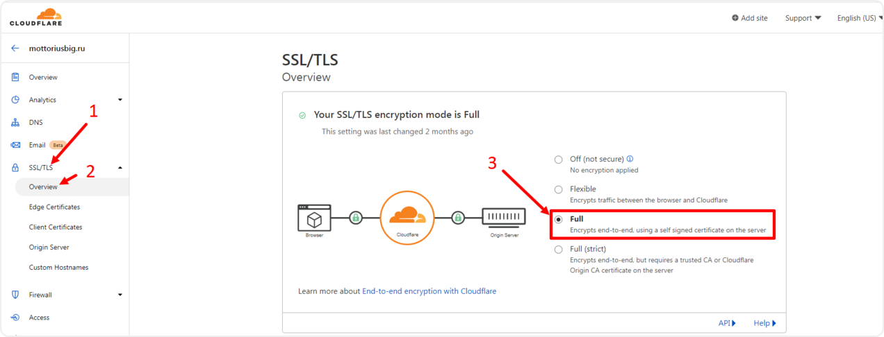The image size is (884, 337).
Task: Open Origin Server sidebar item
Action: point(49,248)
